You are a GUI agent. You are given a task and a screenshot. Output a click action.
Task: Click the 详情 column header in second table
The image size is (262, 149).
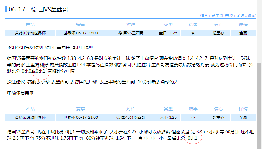243,109
